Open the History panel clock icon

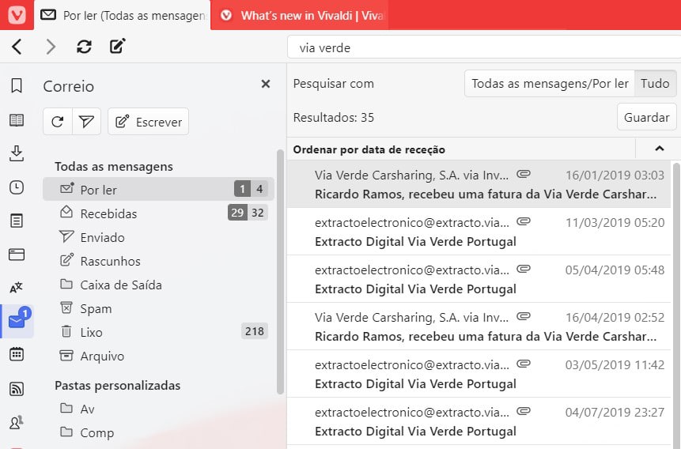17,187
